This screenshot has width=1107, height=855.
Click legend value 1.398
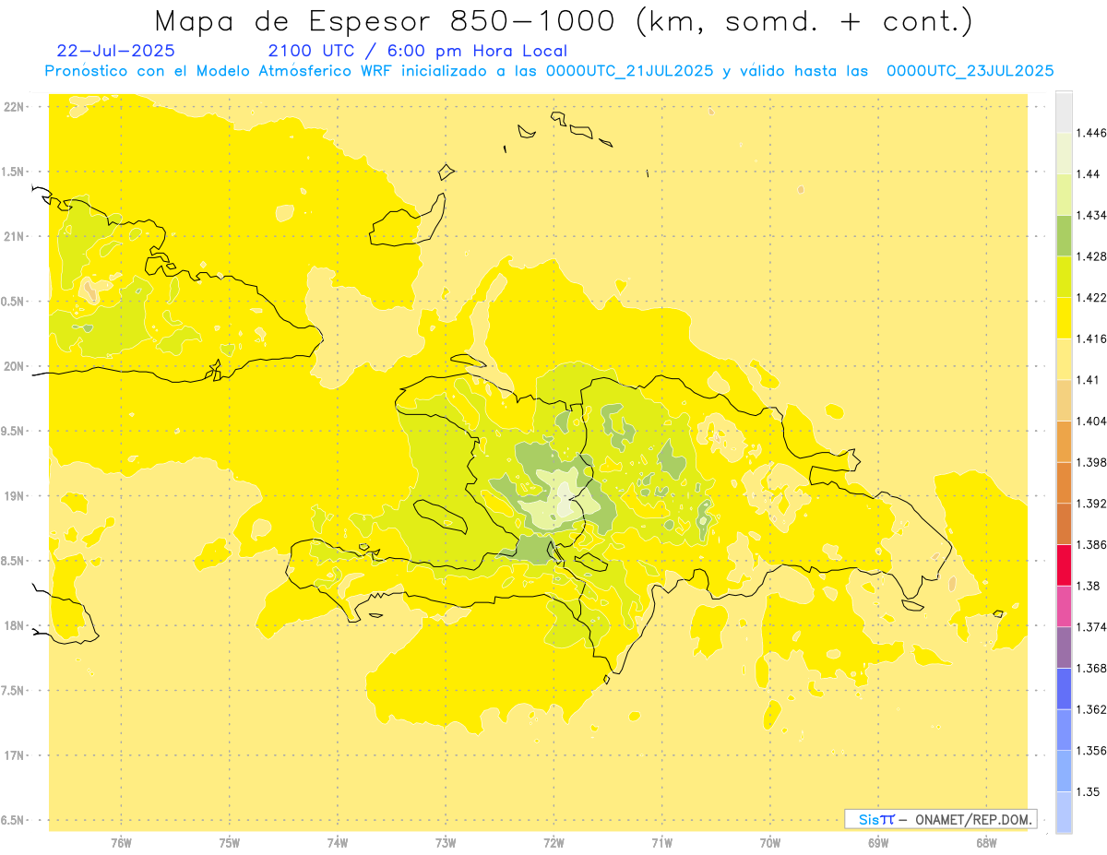1090,462
